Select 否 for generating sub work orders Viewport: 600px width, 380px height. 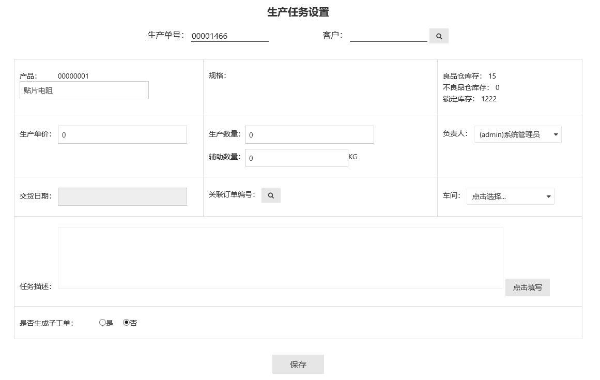pos(126,323)
